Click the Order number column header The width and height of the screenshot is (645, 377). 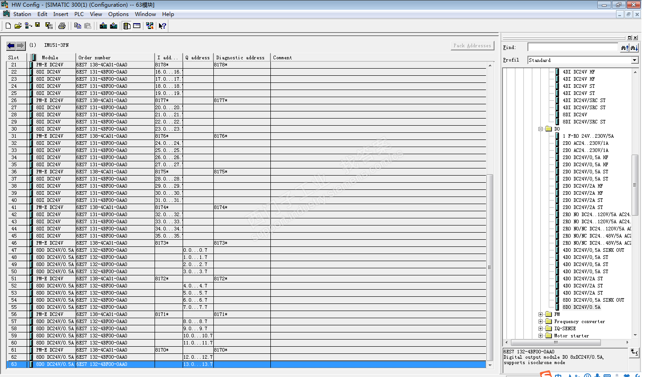click(x=115, y=57)
